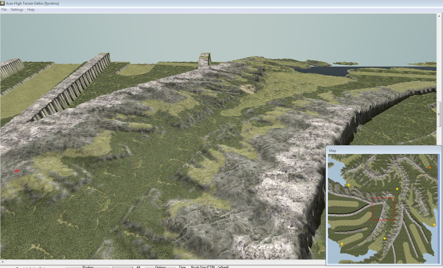Click the Brush Size (CTRL - Wheel) label
443x268 pixels.
(210, 267)
